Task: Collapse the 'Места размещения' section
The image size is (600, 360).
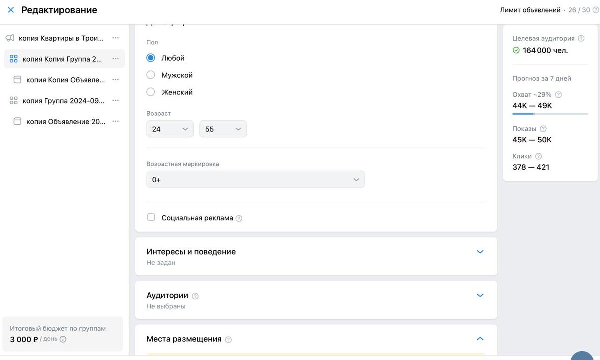Action: (x=480, y=339)
